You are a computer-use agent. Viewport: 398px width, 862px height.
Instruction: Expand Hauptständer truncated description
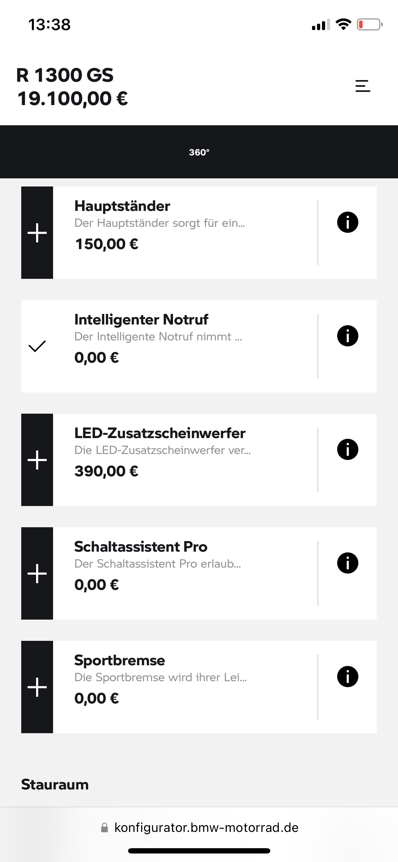(160, 223)
